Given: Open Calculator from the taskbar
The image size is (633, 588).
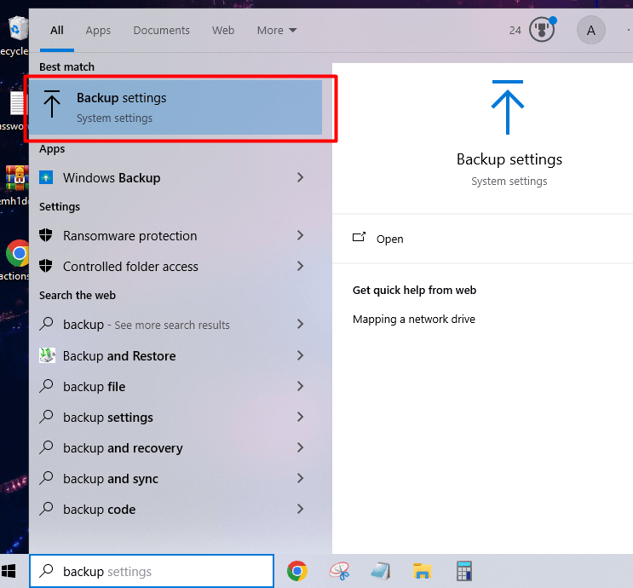Looking at the screenshot, I should click(463, 571).
